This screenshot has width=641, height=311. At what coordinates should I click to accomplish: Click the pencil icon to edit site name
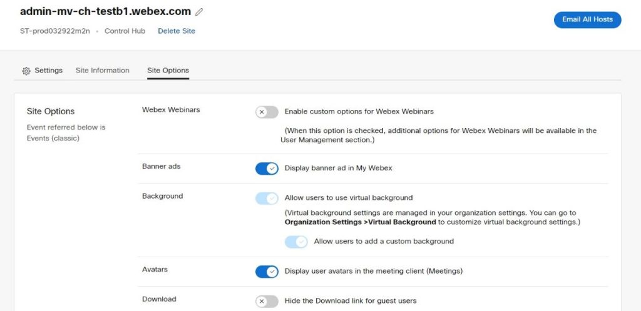[199, 12]
